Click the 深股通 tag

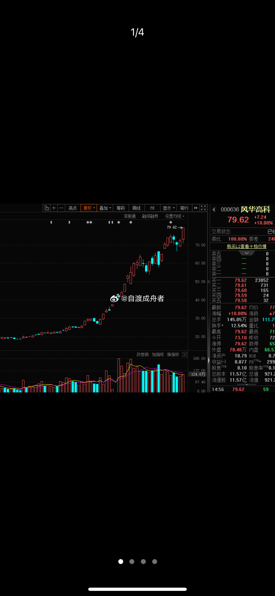(x=130, y=216)
